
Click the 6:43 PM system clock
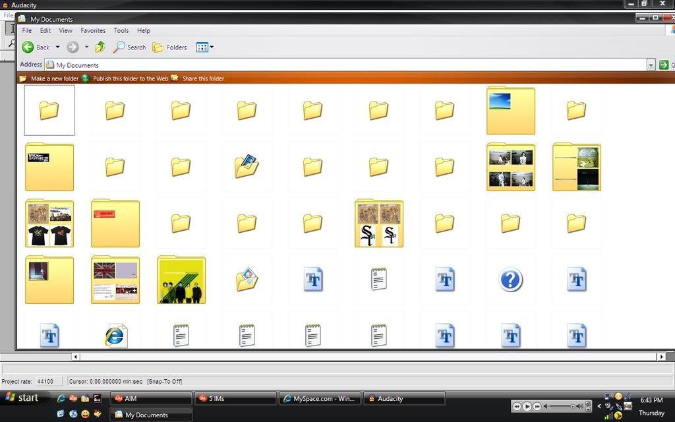coord(651,400)
